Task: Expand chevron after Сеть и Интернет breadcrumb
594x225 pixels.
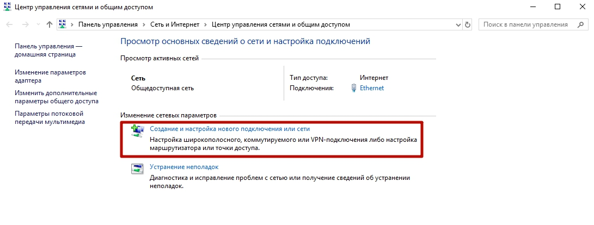Action: click(205, 24)
